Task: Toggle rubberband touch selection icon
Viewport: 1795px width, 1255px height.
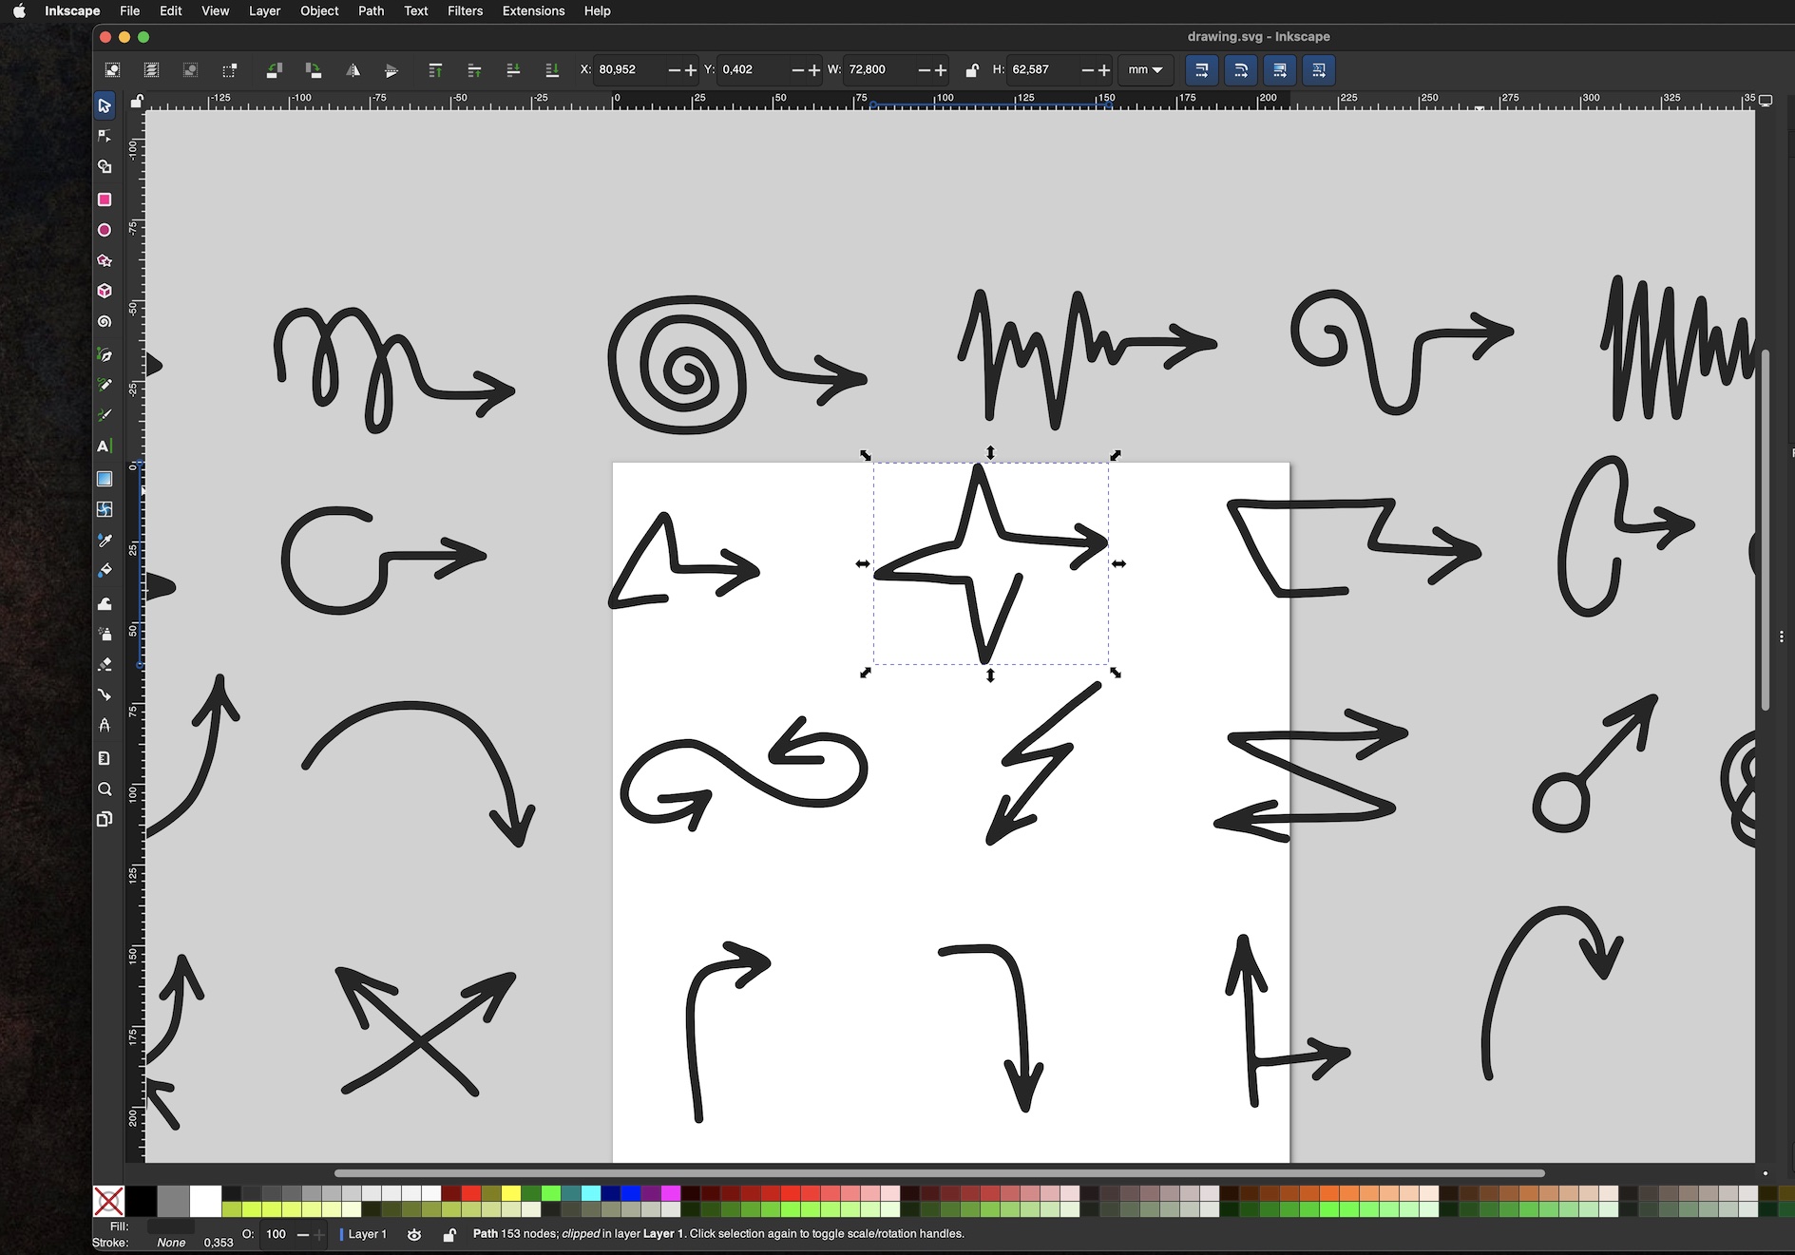Action: point(230,70)
